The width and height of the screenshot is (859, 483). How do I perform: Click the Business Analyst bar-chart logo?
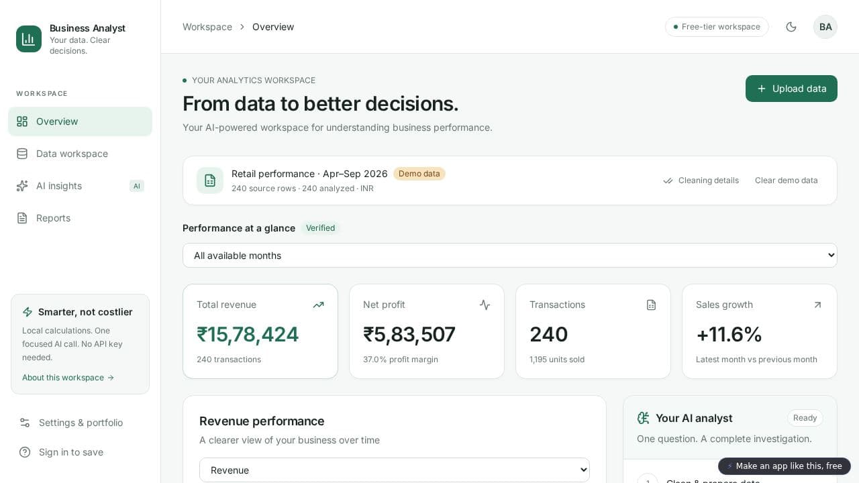coord(29,39)
